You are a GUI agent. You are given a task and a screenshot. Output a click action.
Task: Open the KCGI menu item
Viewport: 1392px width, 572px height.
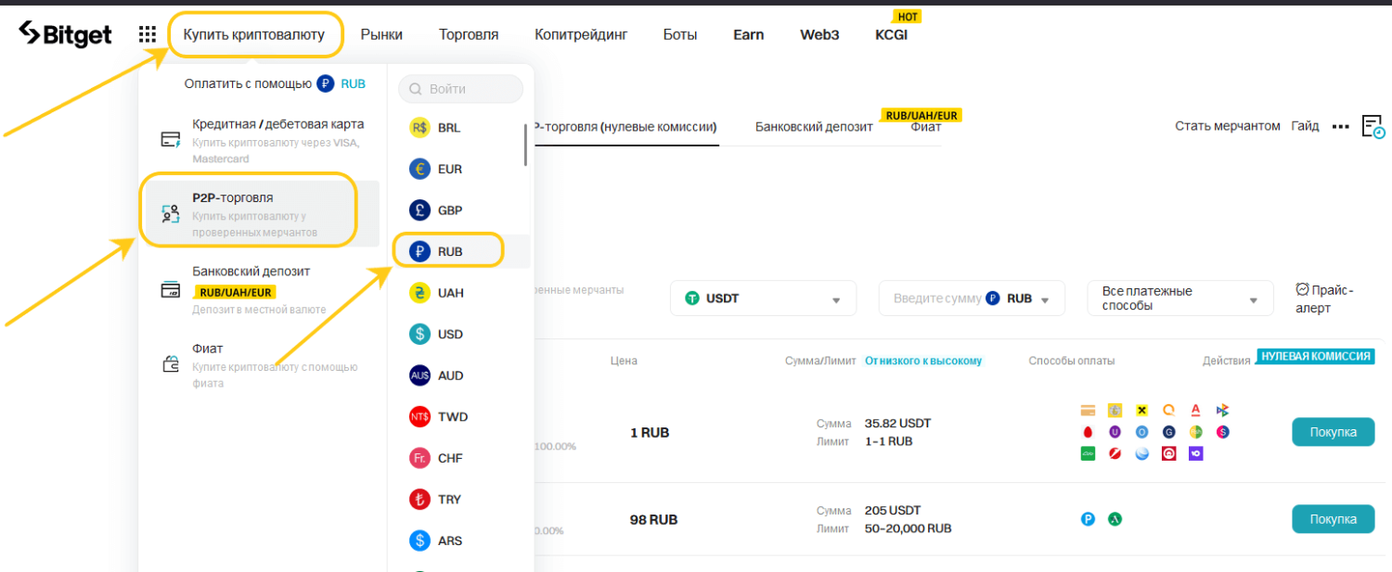tap(891, 34)
